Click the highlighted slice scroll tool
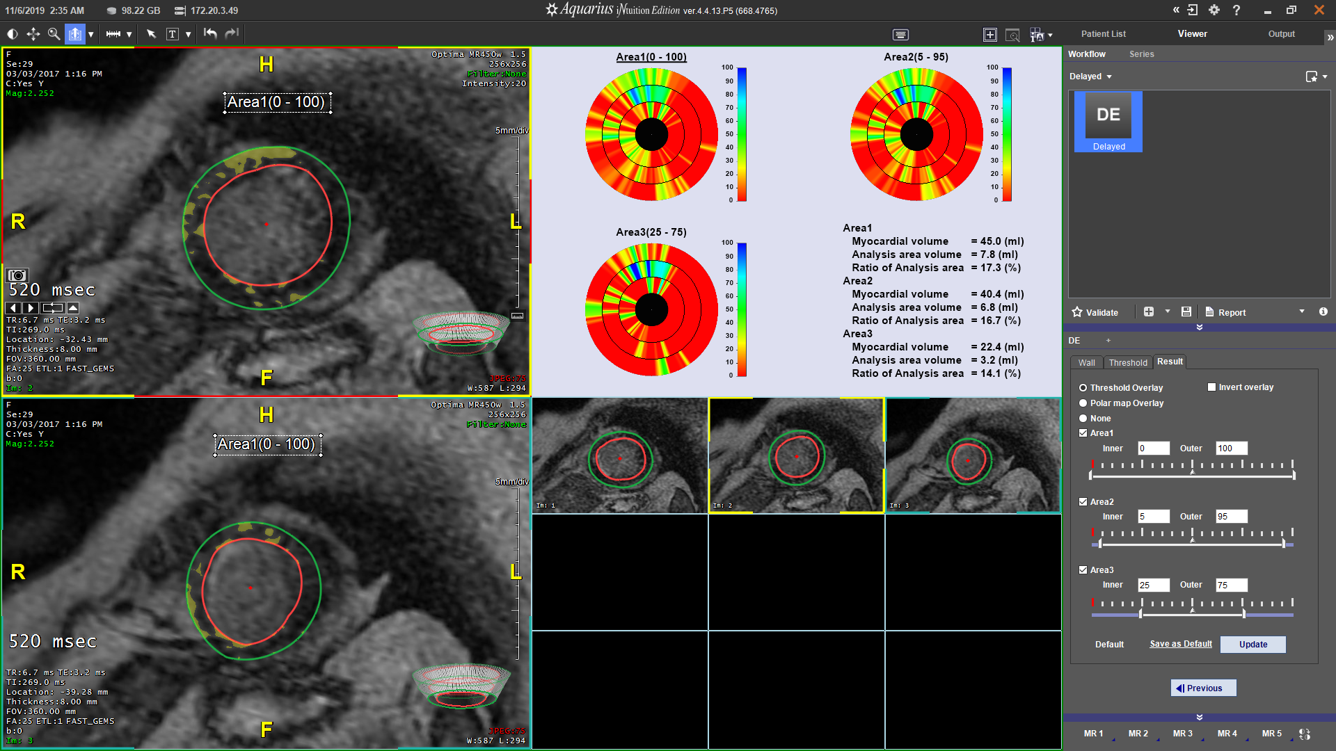This screenshot has height=751, width=1336. coord(75,33)
